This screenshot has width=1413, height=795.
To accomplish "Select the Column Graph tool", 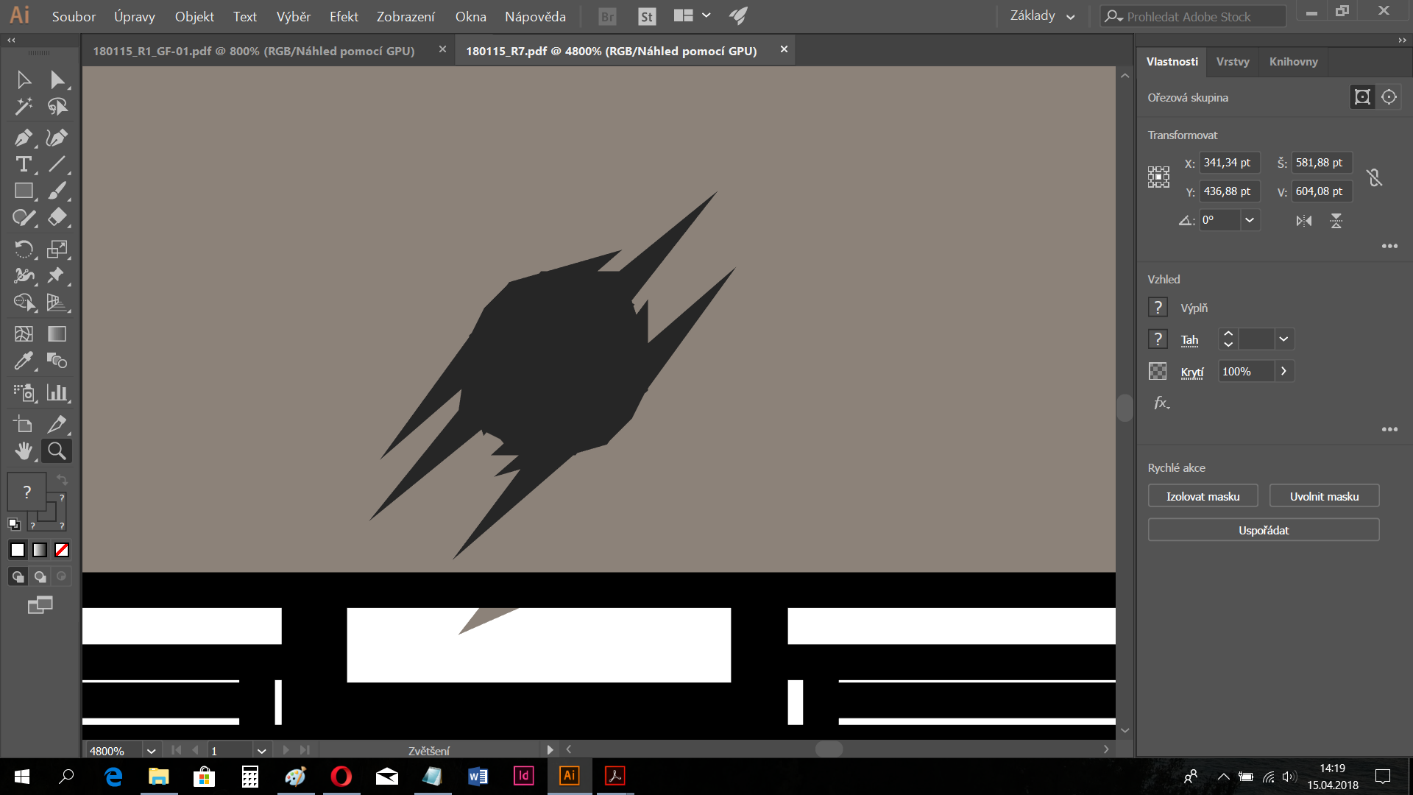I will [57, 392].
